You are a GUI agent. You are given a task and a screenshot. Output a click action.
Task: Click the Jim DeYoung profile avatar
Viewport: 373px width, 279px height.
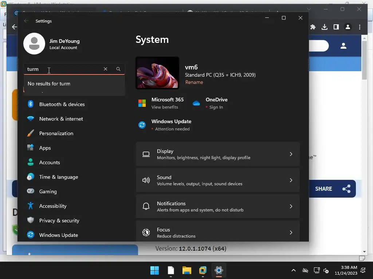tap(34, 44)
